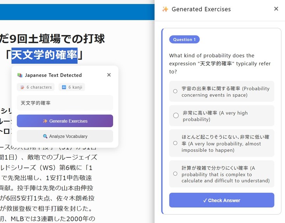Click article line MLBでは3連覇した2000年の
The image size is (285, 223).
coord(53,219)
